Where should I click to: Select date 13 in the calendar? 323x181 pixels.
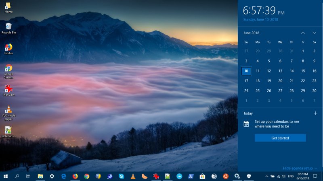(280, 71)
